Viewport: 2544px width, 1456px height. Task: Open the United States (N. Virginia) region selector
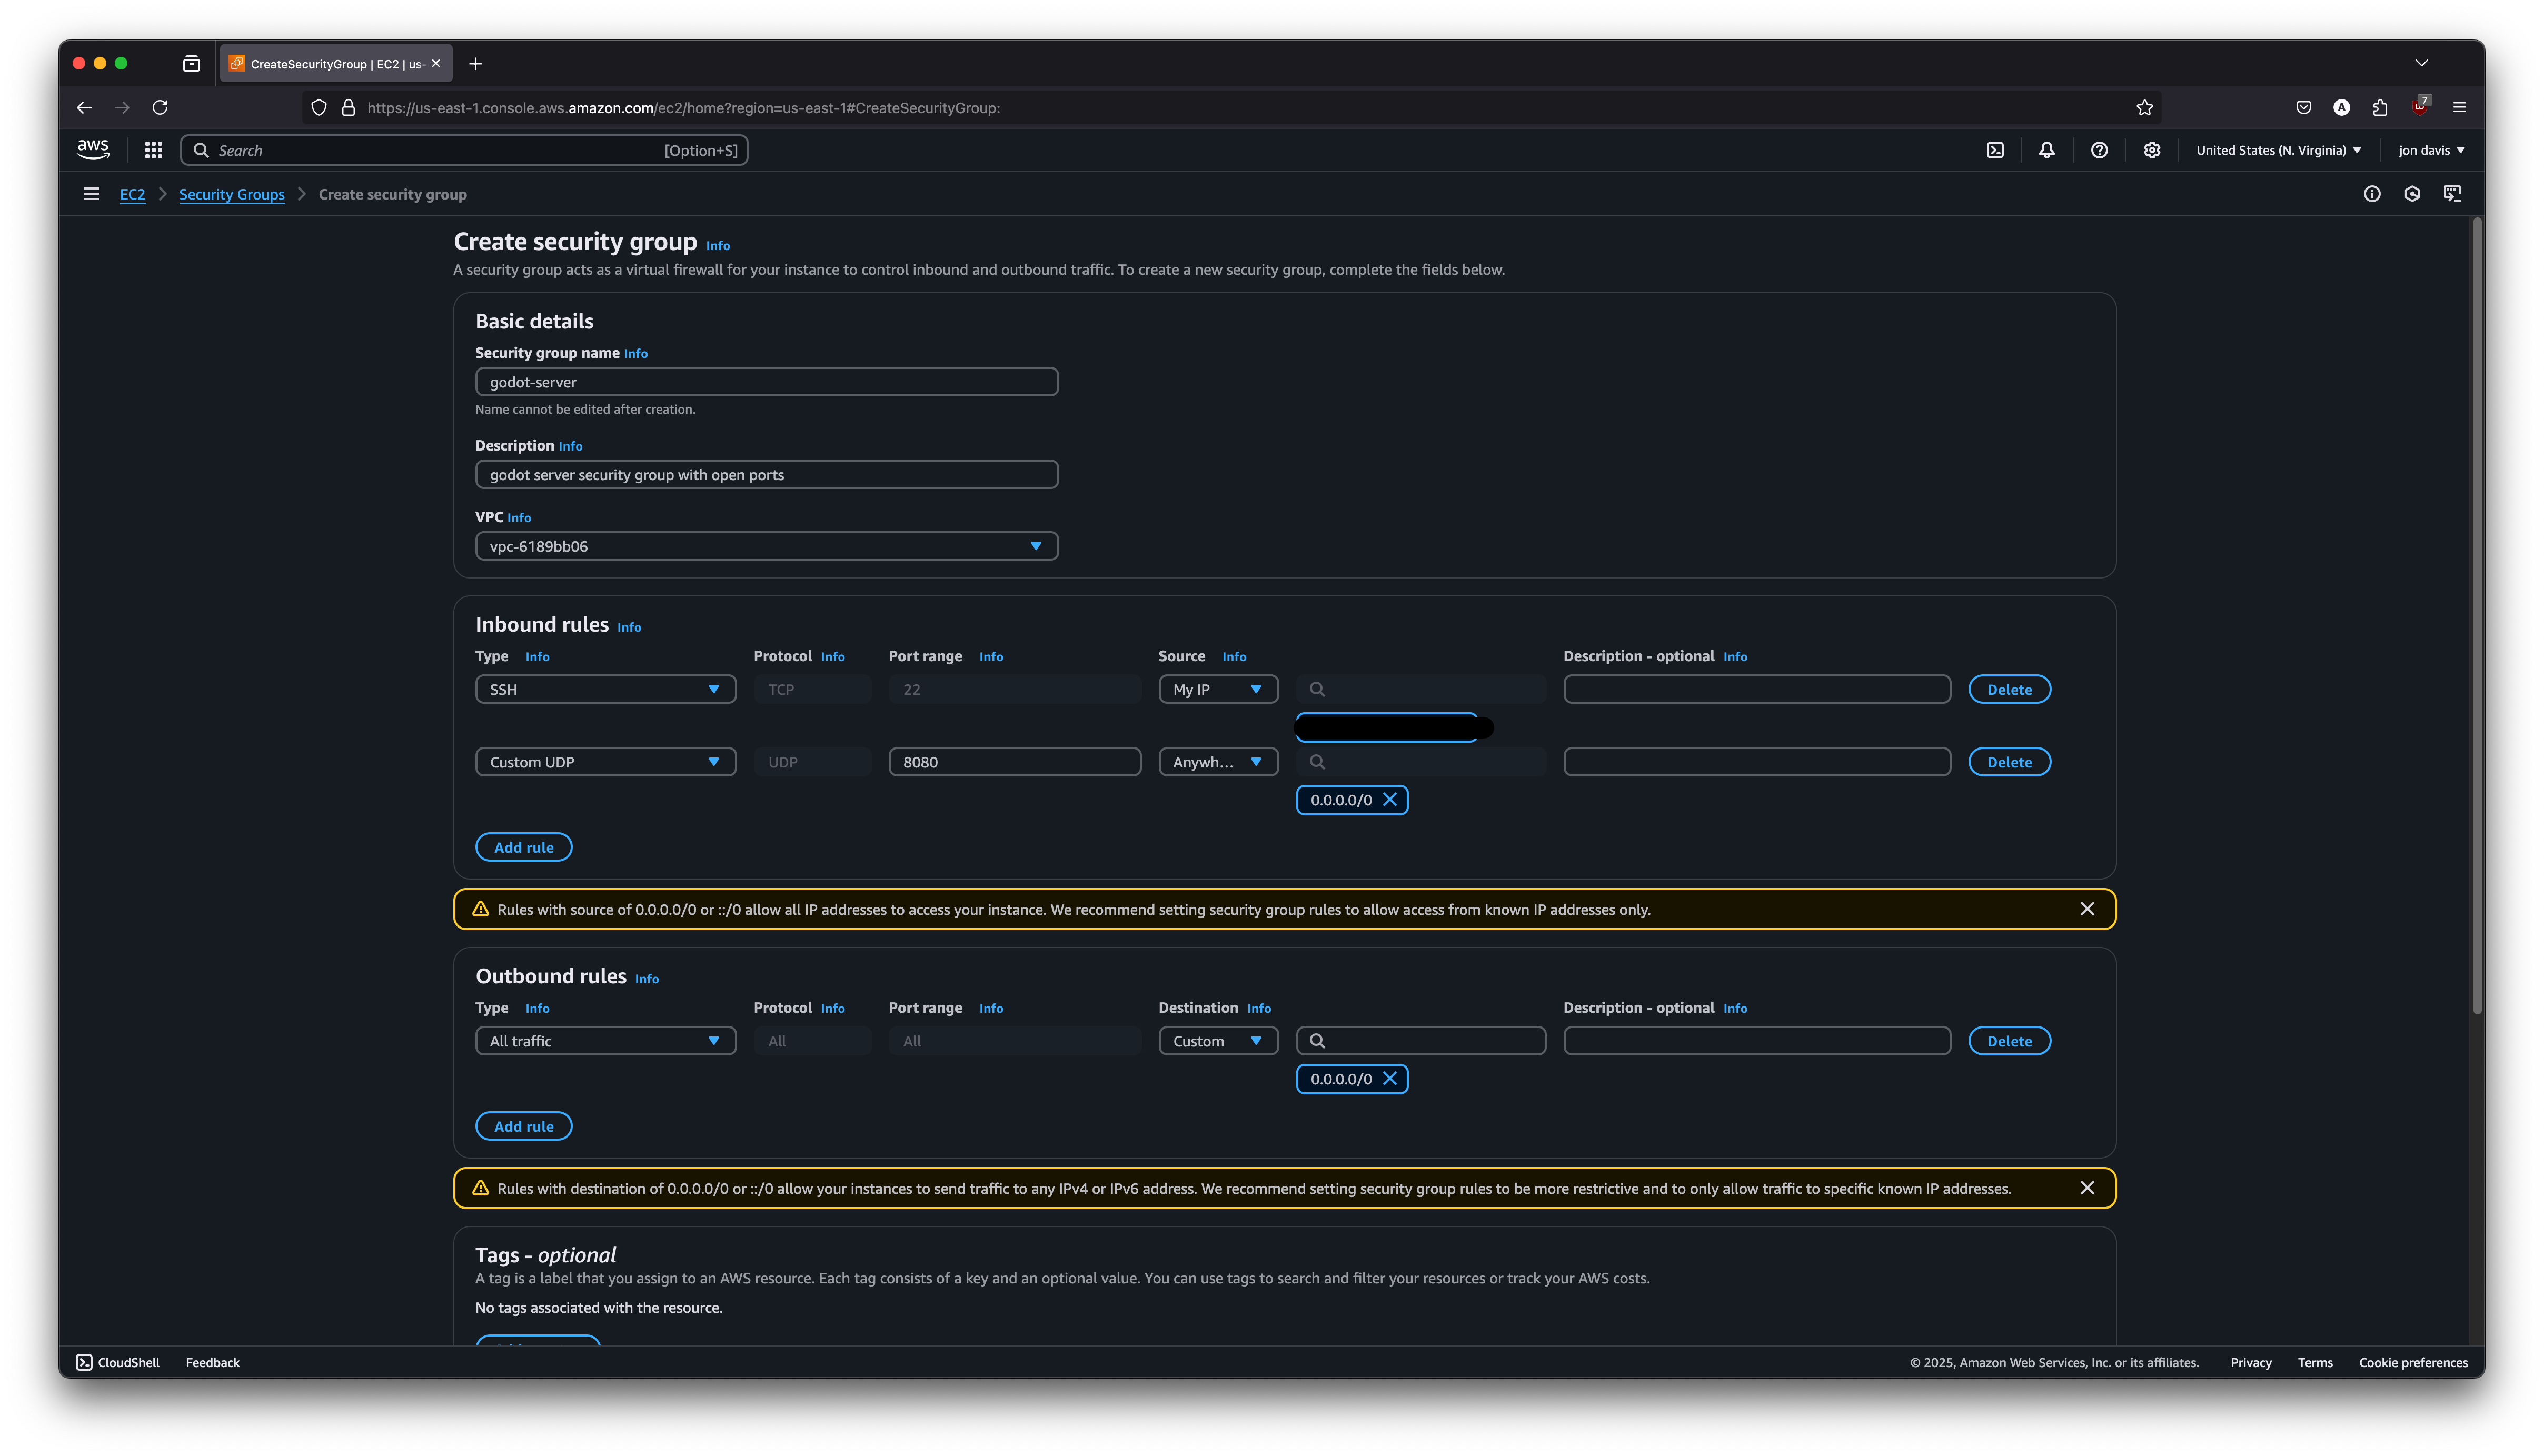pyautogui.click(x=2279, y=150)
